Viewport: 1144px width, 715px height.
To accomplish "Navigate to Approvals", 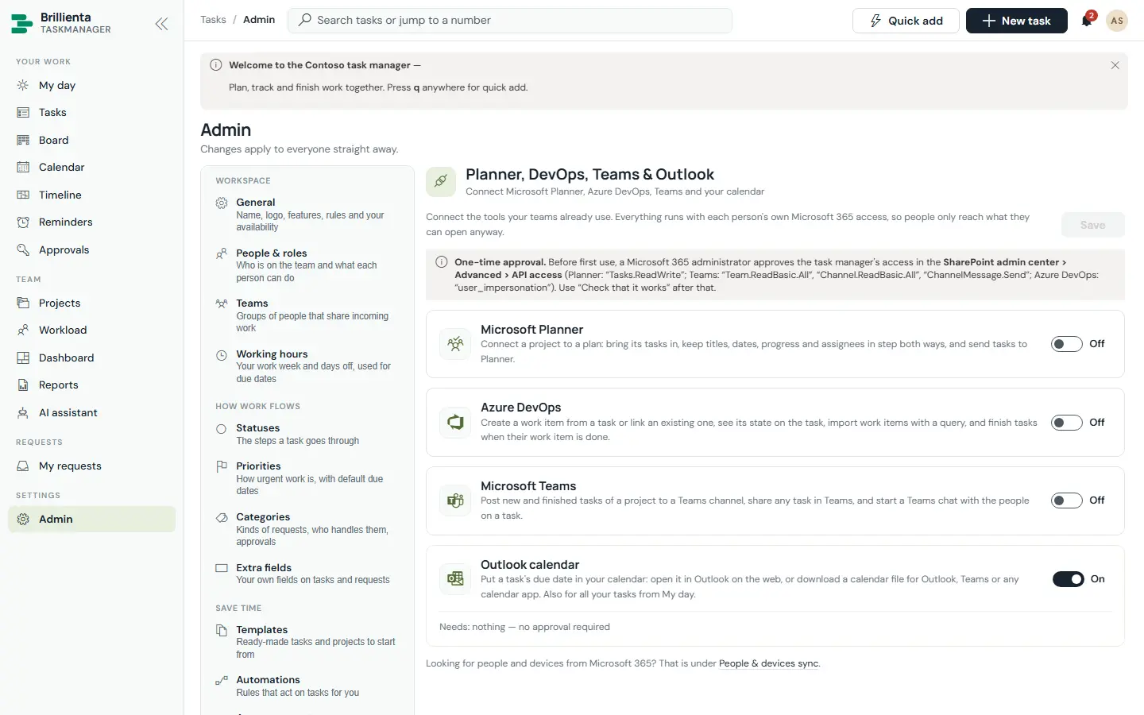I will tap(92, 249).
